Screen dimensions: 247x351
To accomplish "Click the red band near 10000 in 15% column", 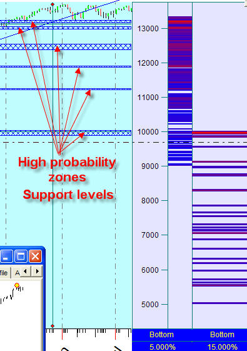I will [219, 133].
